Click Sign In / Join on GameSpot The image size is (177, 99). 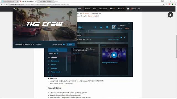(x=135, y=9)
